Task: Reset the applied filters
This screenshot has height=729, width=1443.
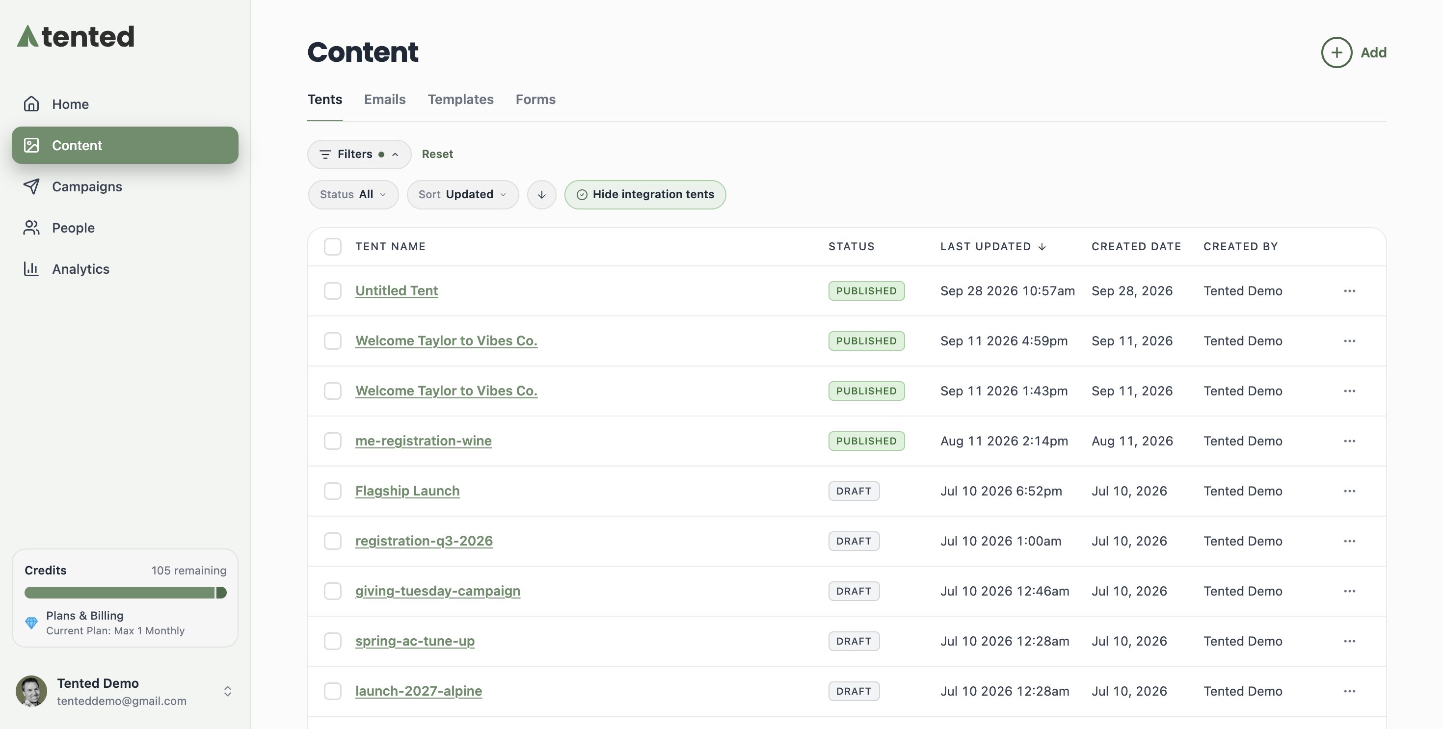Action: pos(437,154)
